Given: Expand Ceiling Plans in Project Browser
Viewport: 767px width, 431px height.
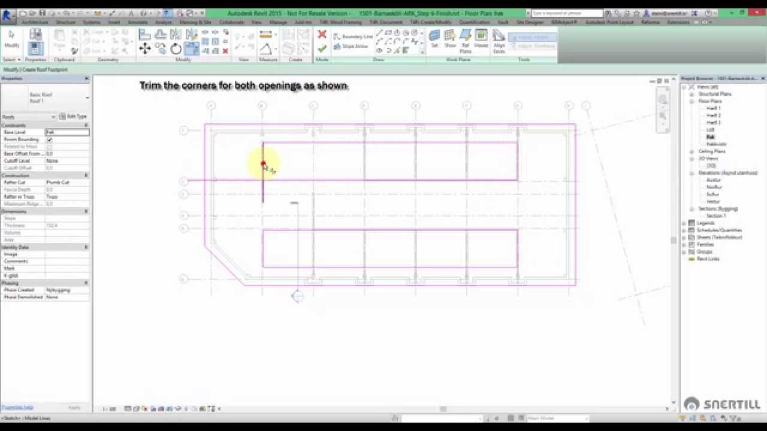Looking at the screenshot, I should click(x=691, y=151).
